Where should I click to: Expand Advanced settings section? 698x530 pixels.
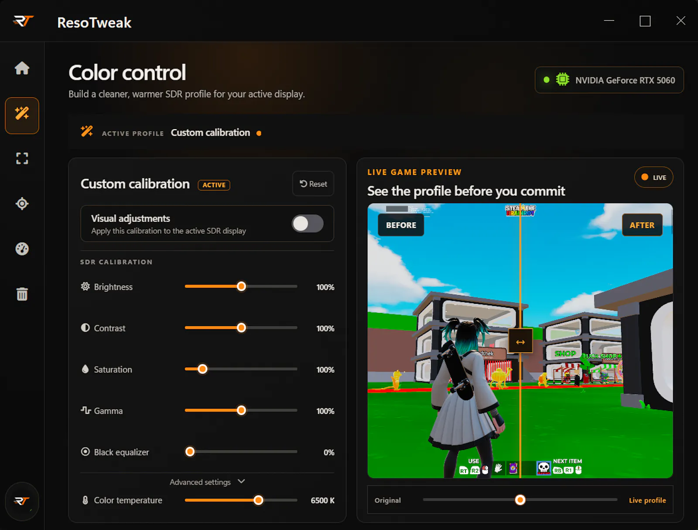point(207,482)
